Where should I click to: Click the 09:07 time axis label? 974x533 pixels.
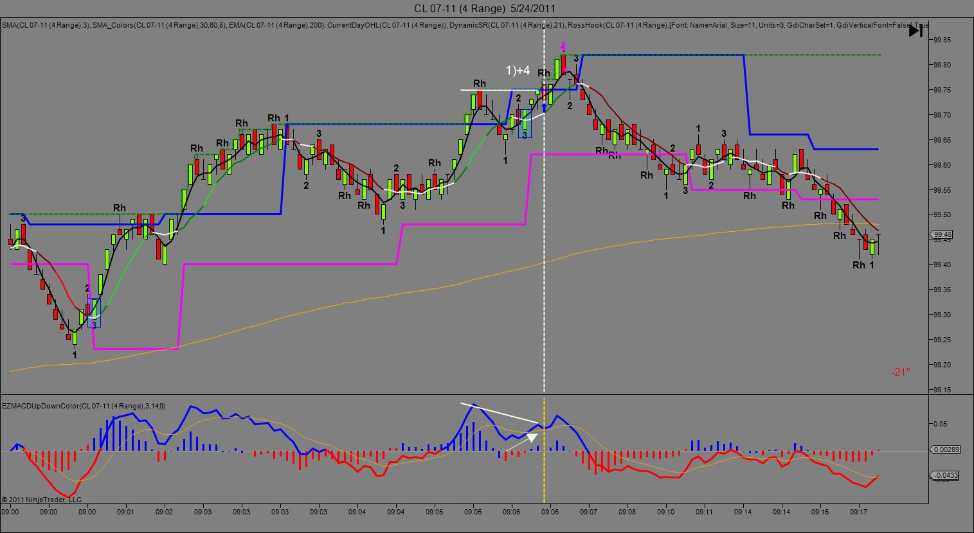(x=589, y=512)
